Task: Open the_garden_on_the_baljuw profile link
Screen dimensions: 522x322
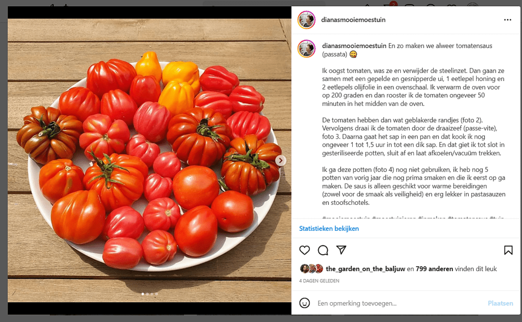Action: [365, 269]
